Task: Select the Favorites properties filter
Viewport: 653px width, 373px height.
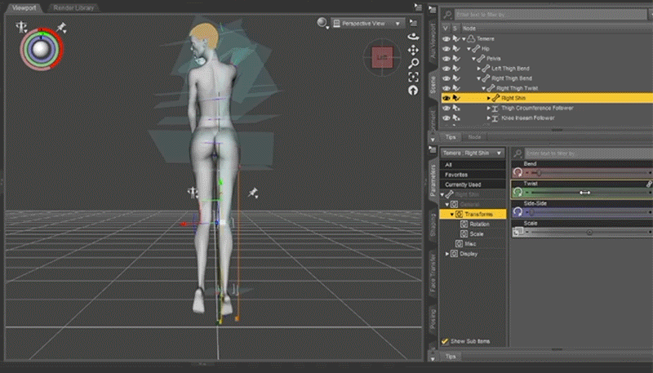Action: coord(473,175)
